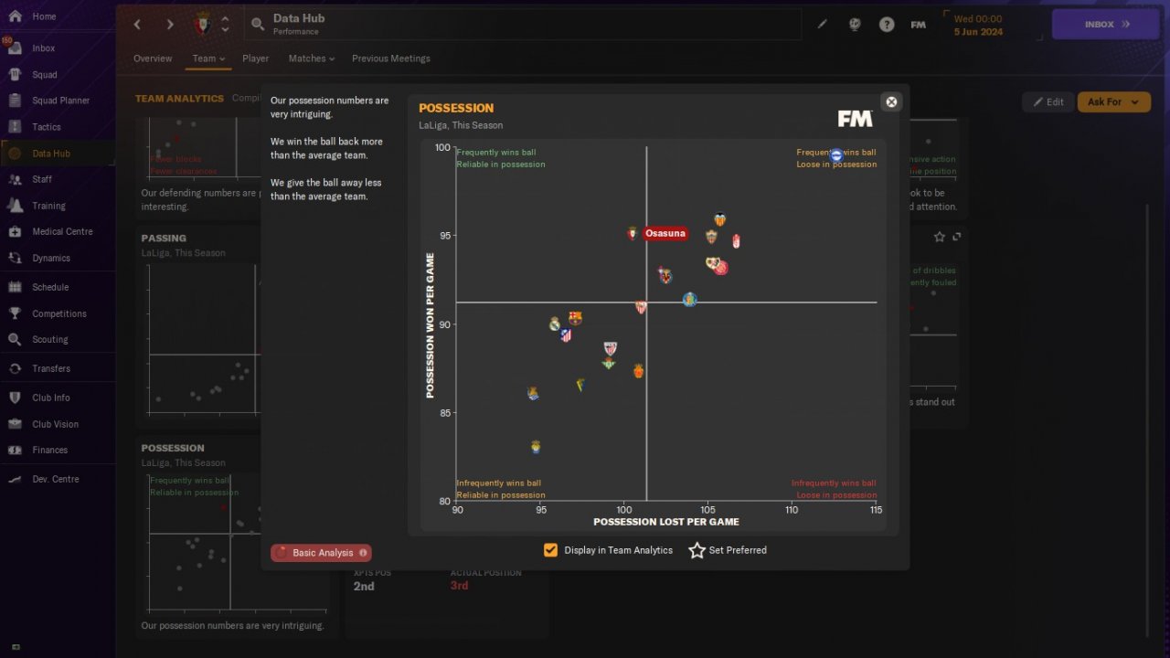Open the Club Info shield icon
The height and width of the screenshot is (658, 1170).
point(15,398)
